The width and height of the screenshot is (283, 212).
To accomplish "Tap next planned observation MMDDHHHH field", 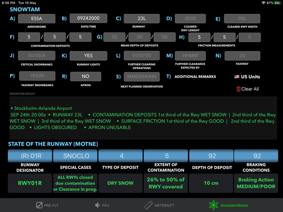I will tap(141, 77).
